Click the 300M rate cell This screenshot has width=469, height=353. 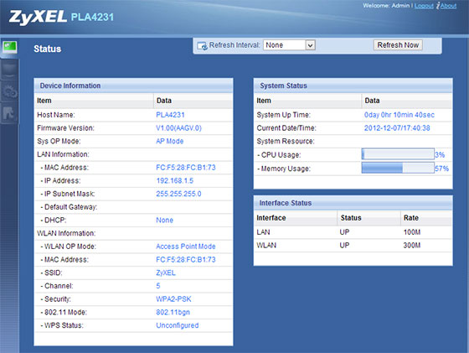(x=411, y=245)
